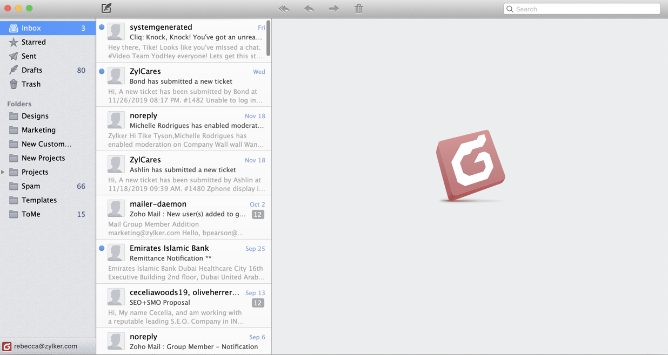
Task: Click the message list scrollbar
Action: click(269, 40)
